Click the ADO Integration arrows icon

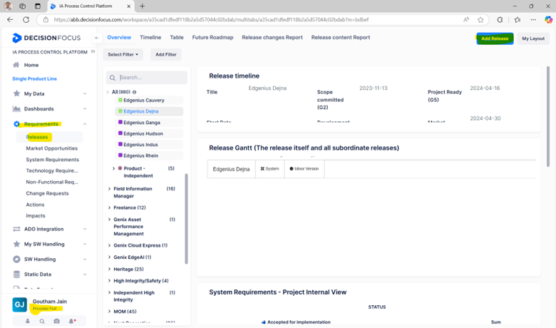pyautogui.click(x=16, y=229)
